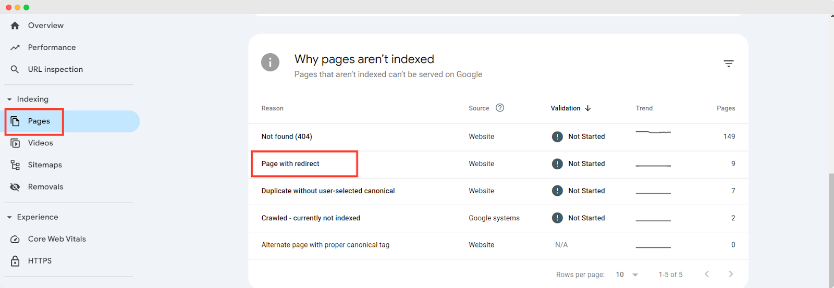This screenshot has height=288, width=834.
Task: Click the Sitemaps tree icon
Action: (15, 165)
